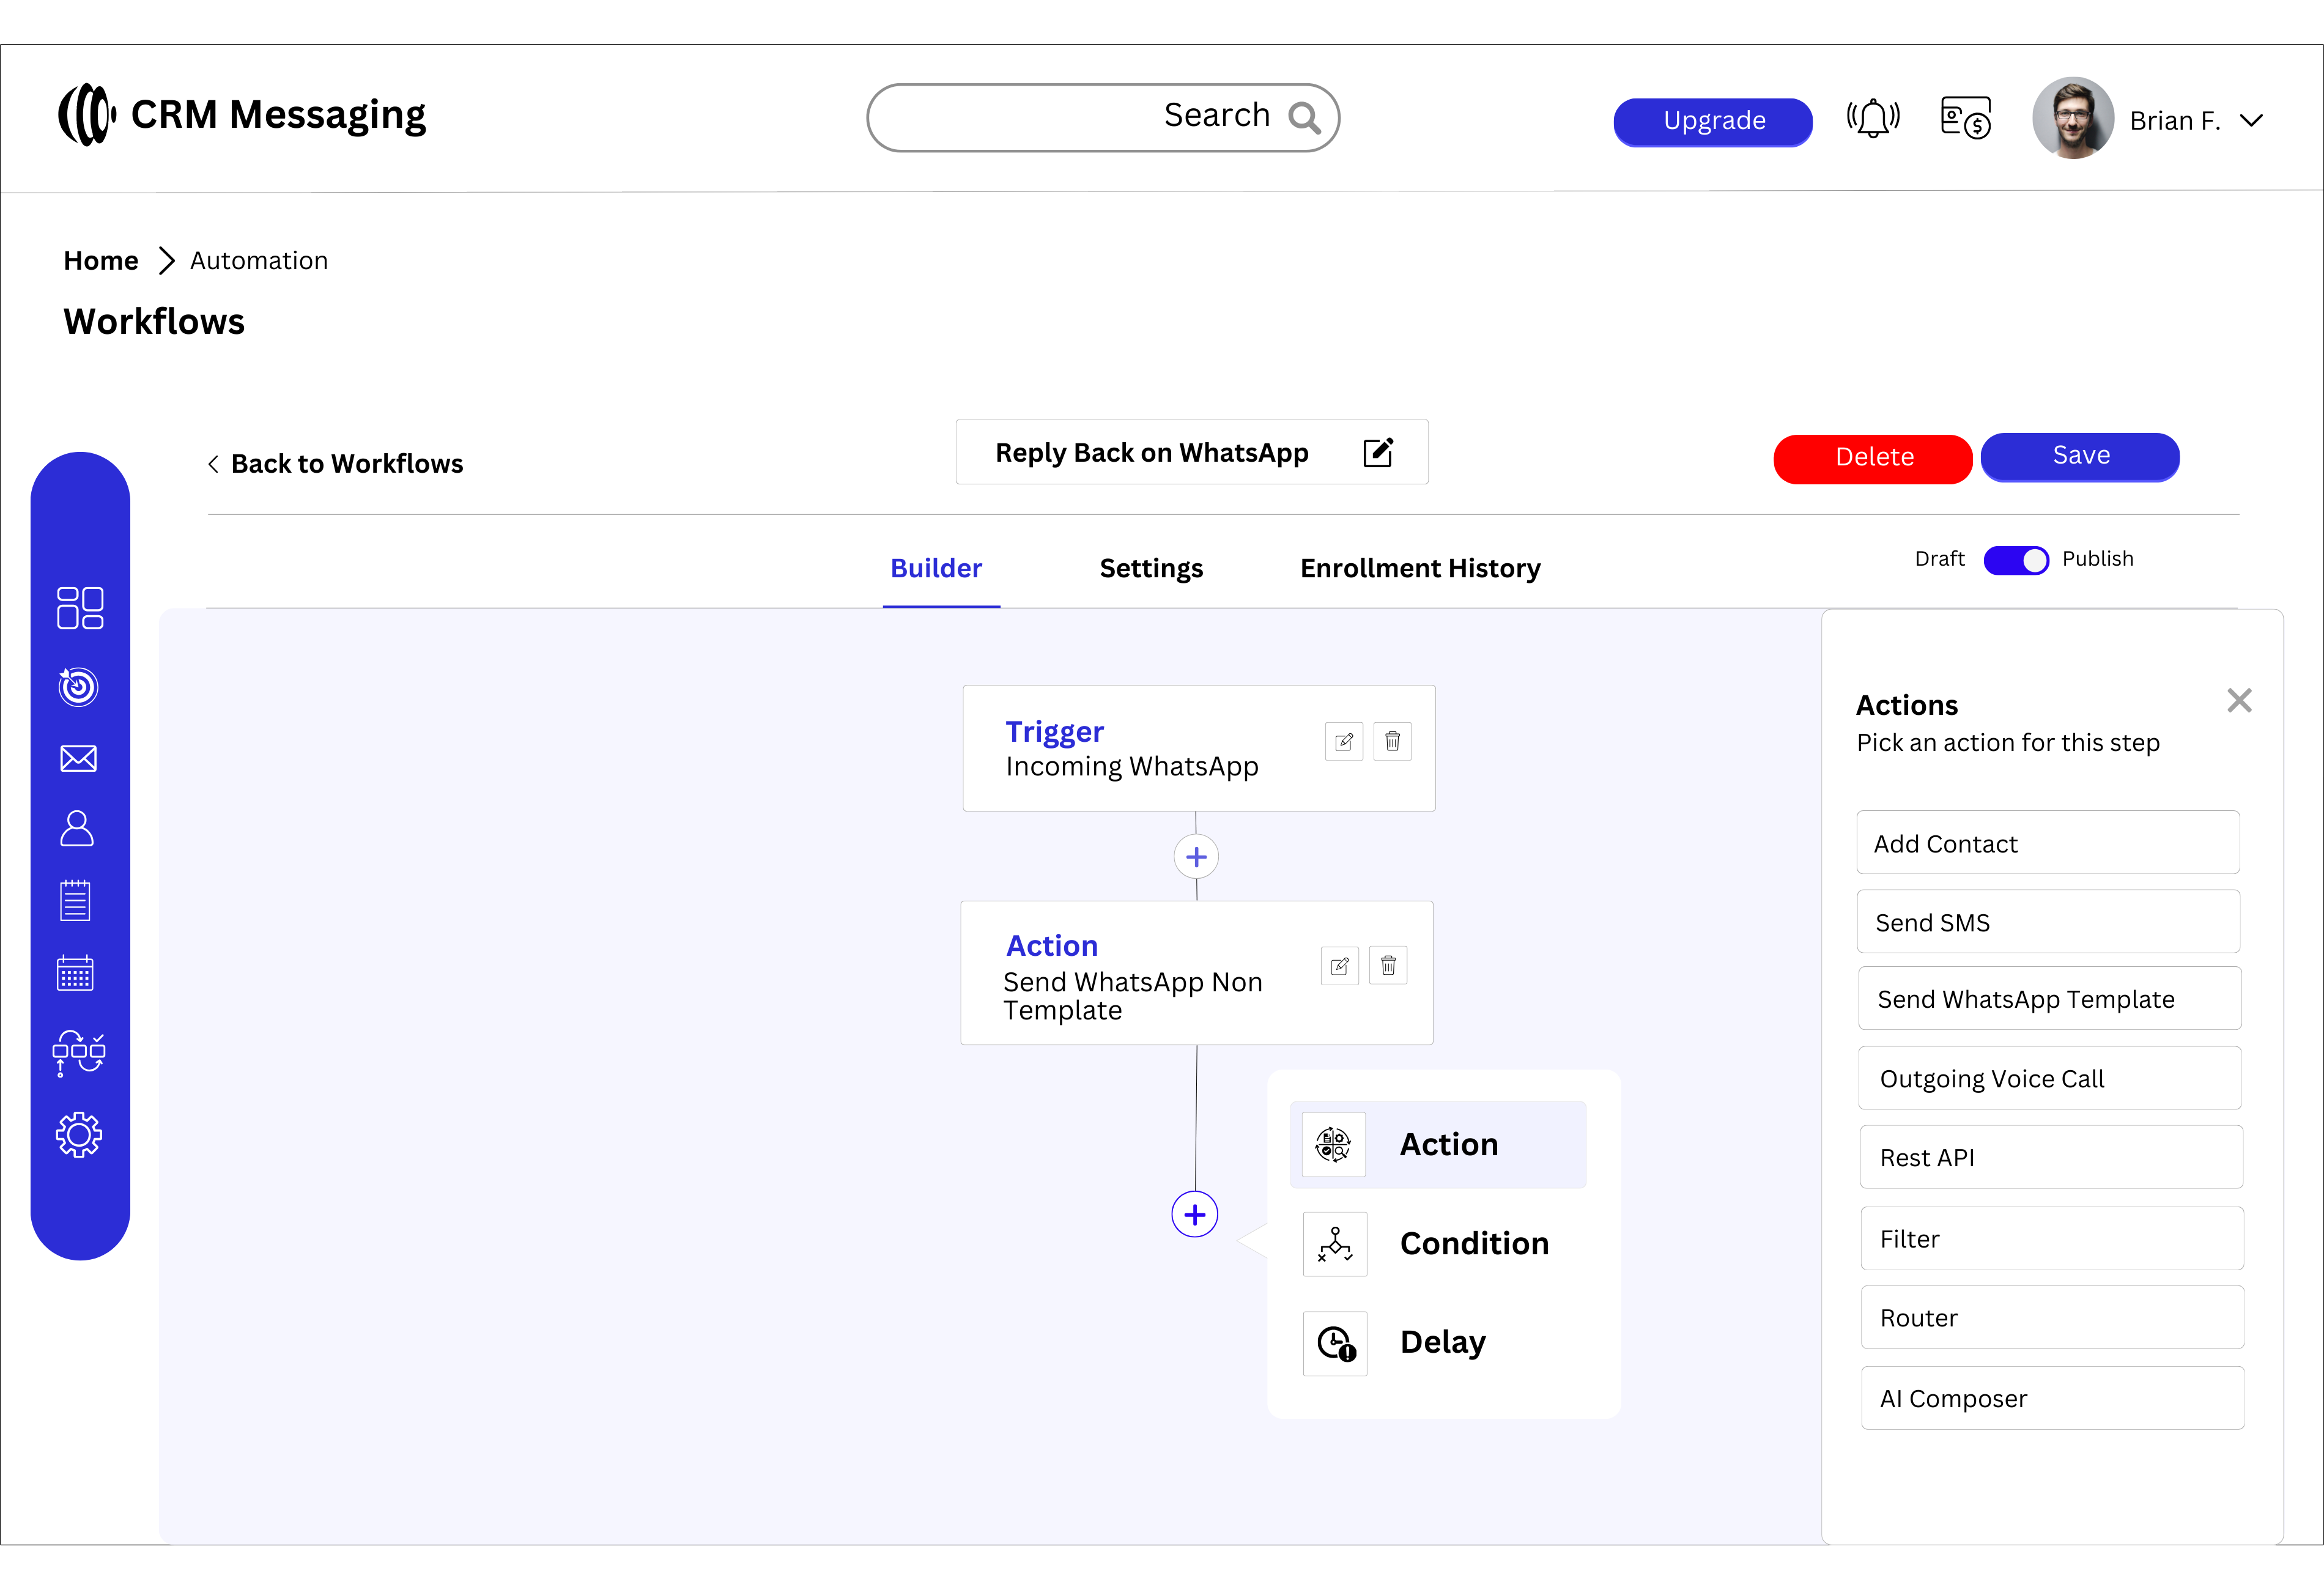
Task: Open the notifications bell icon
Action: point(1872,119)
